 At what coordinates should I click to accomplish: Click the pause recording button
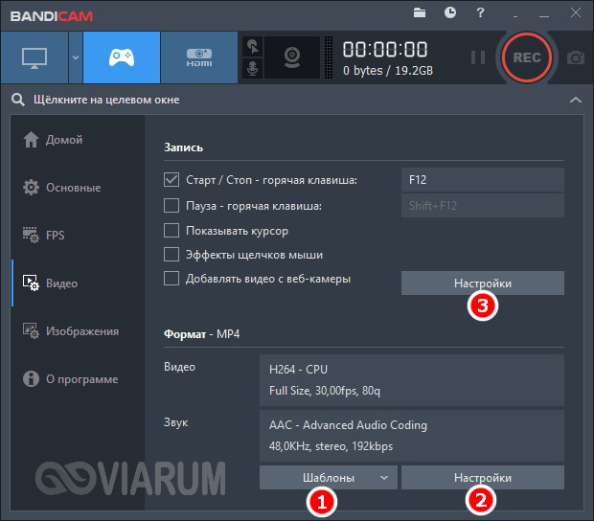point(478,57)
